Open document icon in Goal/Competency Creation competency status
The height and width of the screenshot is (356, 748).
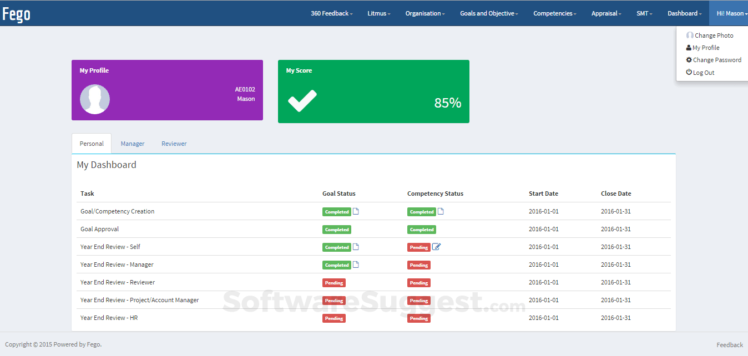coord(441,211)
